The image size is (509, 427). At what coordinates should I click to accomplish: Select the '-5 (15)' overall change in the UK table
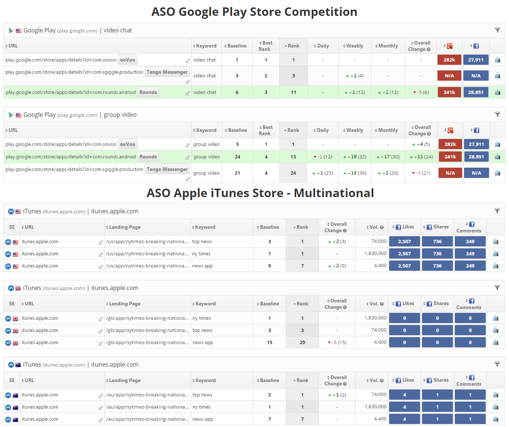(337, 342)
